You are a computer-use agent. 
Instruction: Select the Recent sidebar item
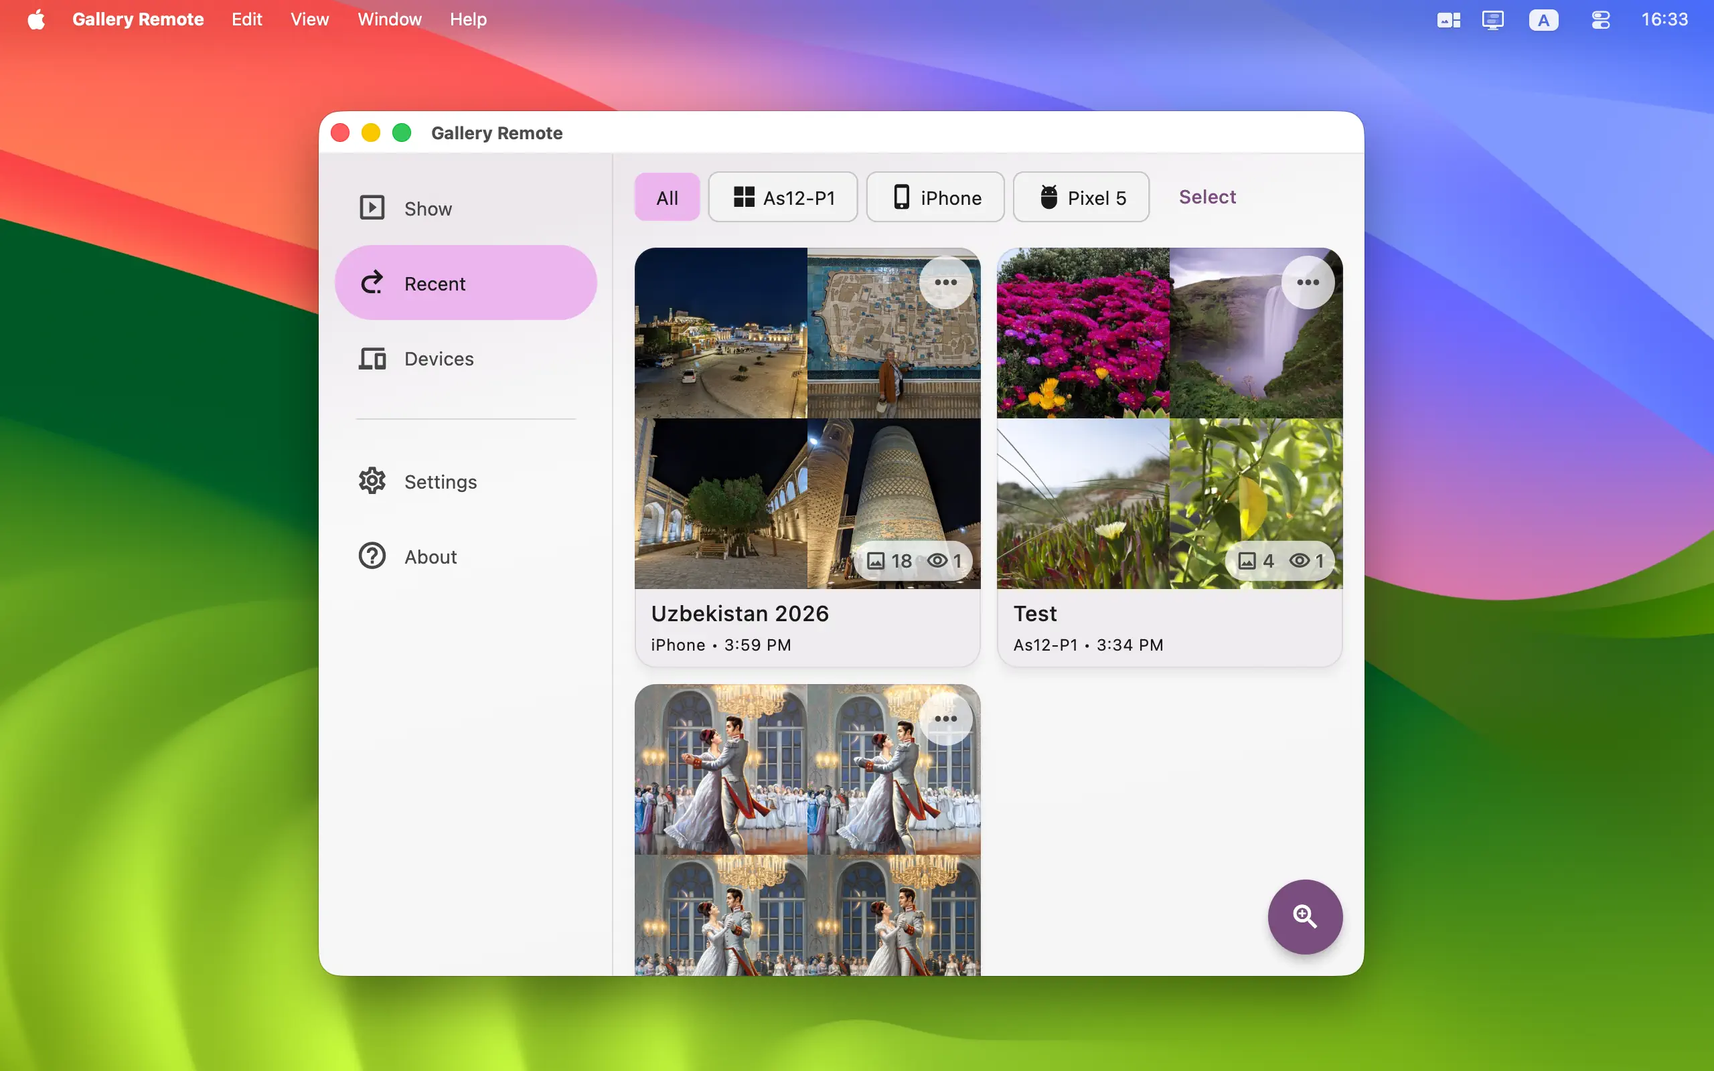(x=465, y=282)
